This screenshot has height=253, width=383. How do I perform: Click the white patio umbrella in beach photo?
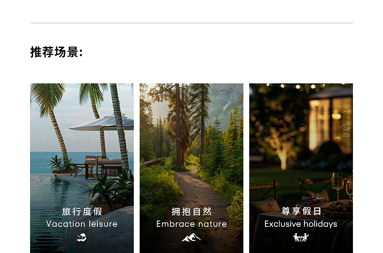pos(103,123)
